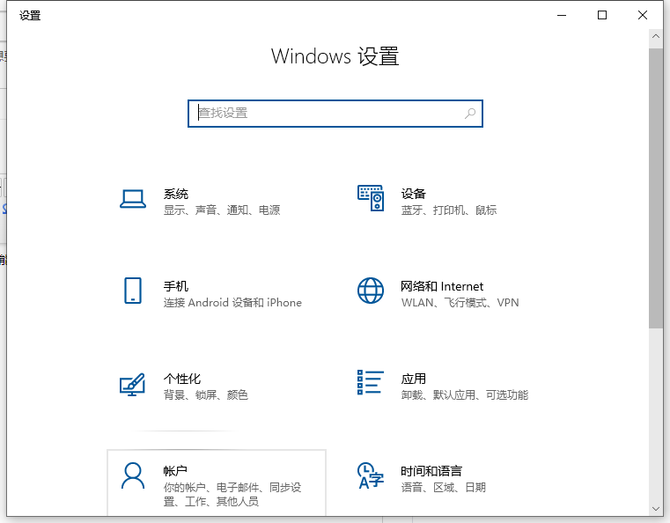Click the 语音、区域、日期 description

pos(443,487)
